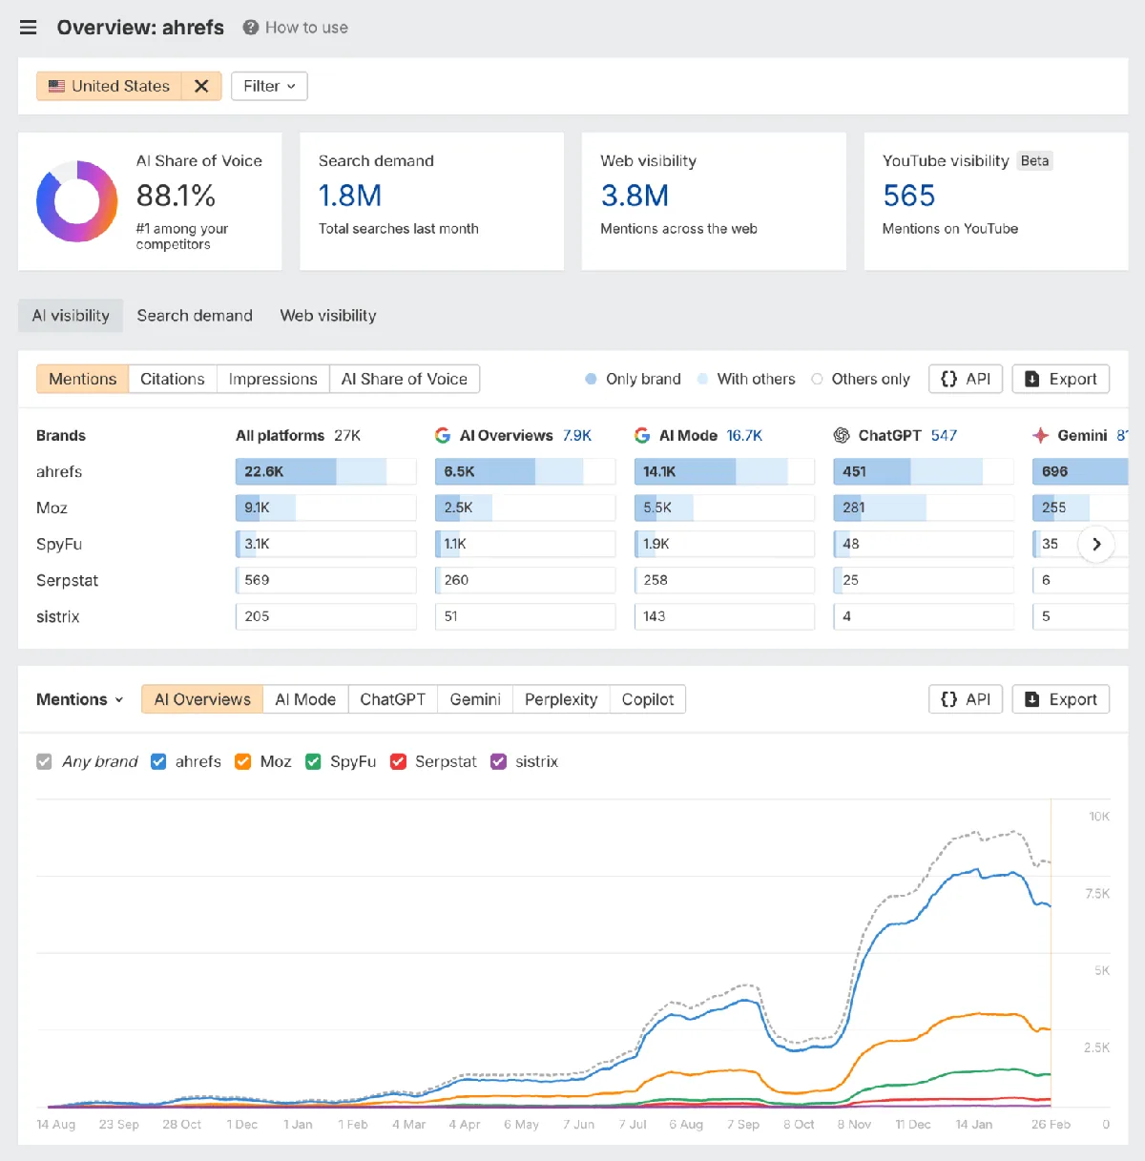Screen dimensions: 1145x1161
Task: Select the Others only radio option
Action: (817, 379)
